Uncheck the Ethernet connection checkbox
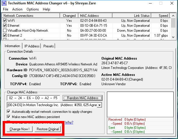 pyautogui.click(x=5, y=26)
